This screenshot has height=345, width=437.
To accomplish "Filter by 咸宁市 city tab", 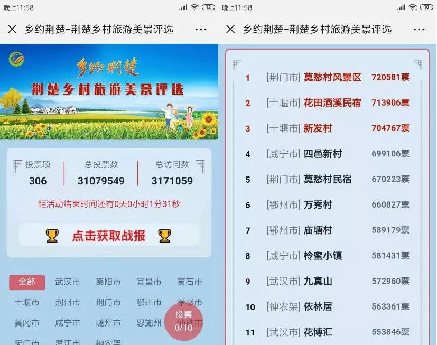I will tap(68, 323).
